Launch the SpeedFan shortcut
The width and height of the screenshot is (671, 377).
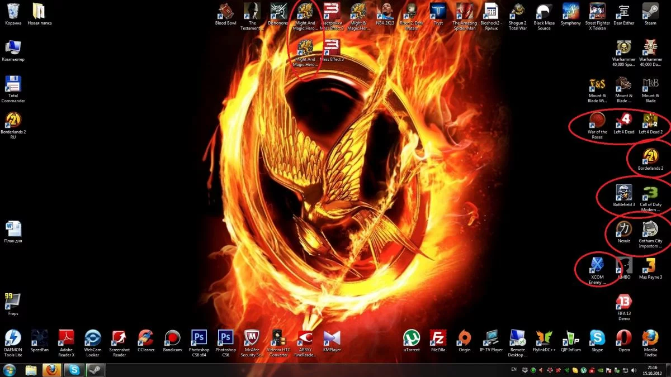pos(40,341)
